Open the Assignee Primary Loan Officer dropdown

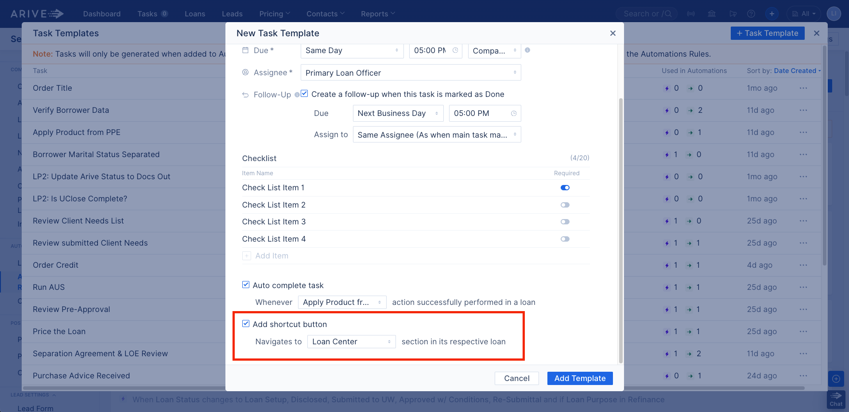(410, 72)
